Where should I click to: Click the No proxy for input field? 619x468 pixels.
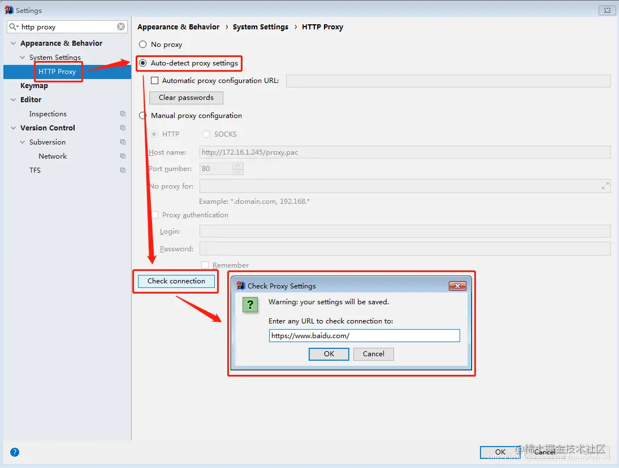[405, 186]
